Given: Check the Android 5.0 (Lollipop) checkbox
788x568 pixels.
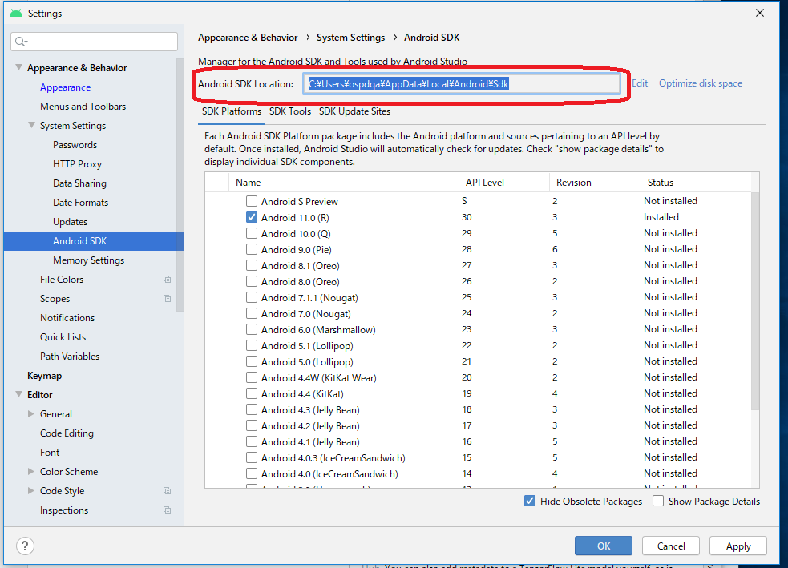Looking at the screenshot, I should (x=251, y=362).
